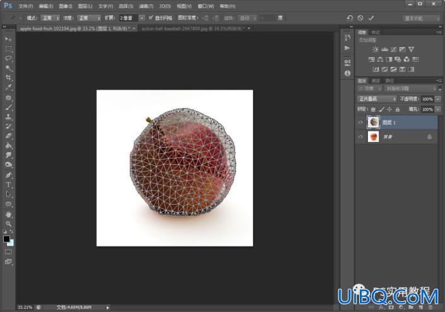This screenshot has height=312, width=445.
Task: Select the Eyedropper tool
Action: click(8, 87)
